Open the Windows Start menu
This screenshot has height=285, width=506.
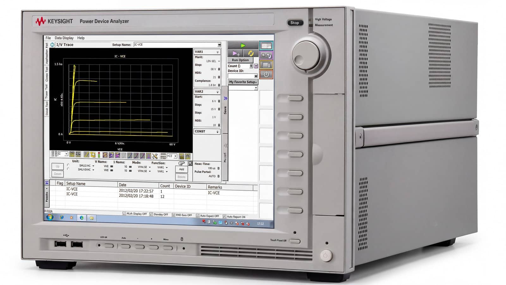pyautogui.click(x=50, y=217)
